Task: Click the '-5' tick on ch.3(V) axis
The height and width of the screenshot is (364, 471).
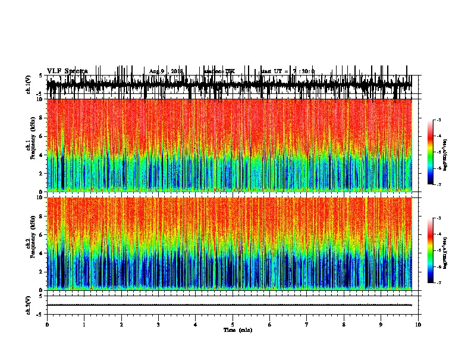Action: [40, 315]
